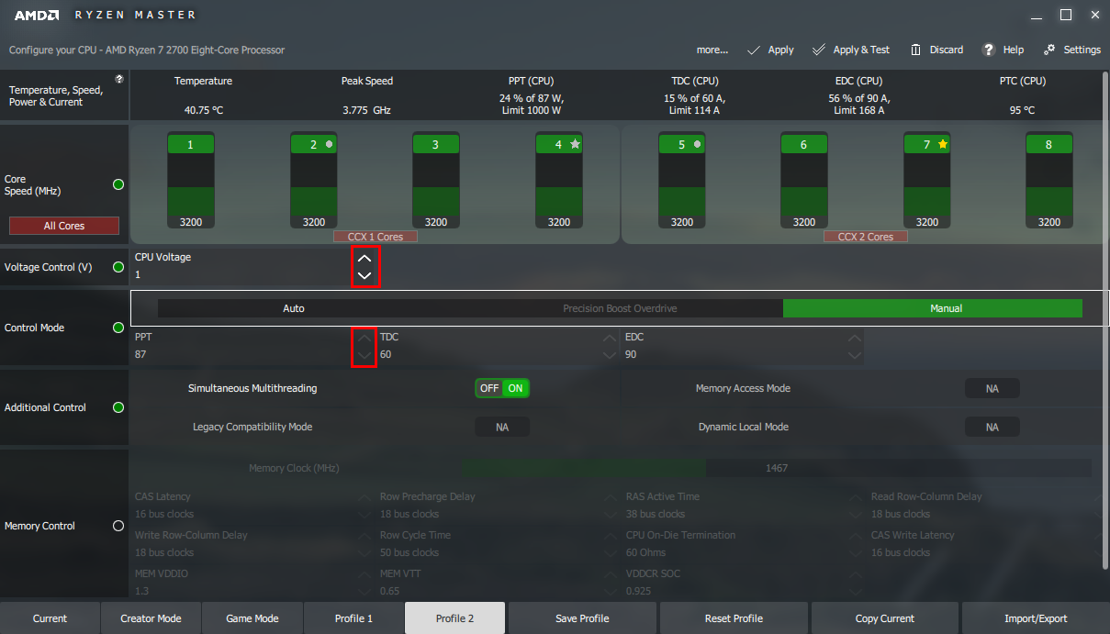Screen dimensions: 1110x634
Task: Open Settings via the gear icon
Action: 1048,50
